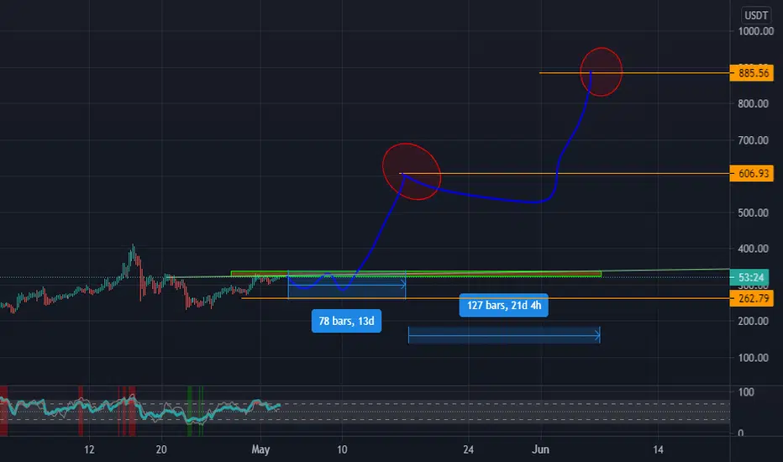
Task: Click the '127 bars, 21d 4h' label
Action: [504, 305]
